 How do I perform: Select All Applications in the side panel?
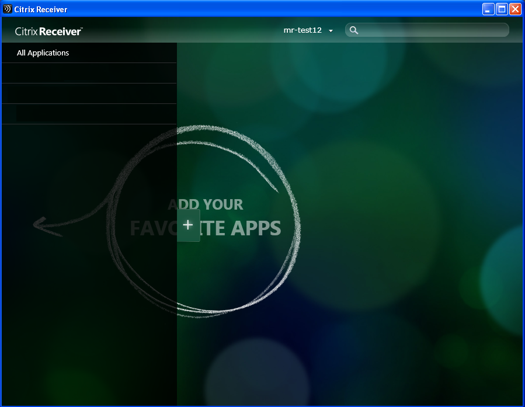pos(43,53)
